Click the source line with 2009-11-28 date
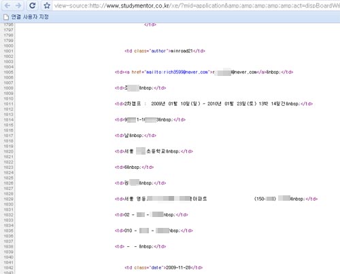This screenshot has height=274, width=340. [x=163, y=268]
